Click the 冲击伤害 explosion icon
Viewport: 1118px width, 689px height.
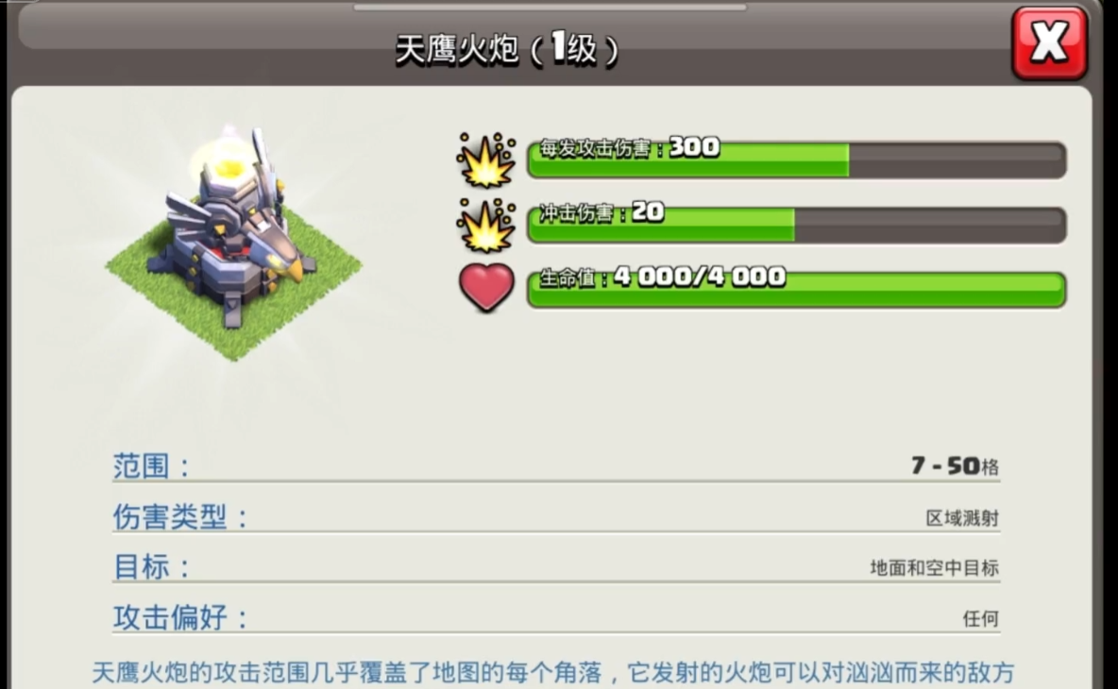coord(486,226)
